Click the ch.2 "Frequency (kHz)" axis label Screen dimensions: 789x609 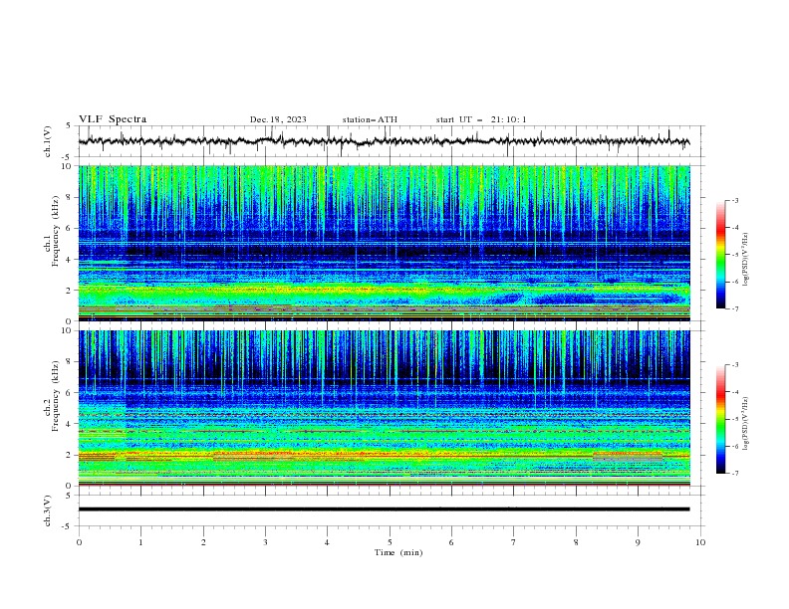pos(55,395)
